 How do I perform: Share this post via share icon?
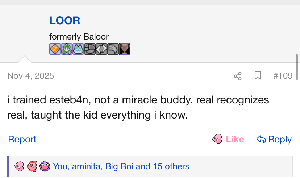pyautogui.click(x=238, y=76)
